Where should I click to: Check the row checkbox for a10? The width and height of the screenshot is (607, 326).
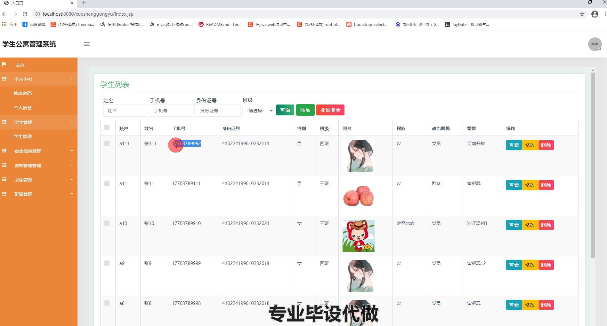(x=107, y=223)
